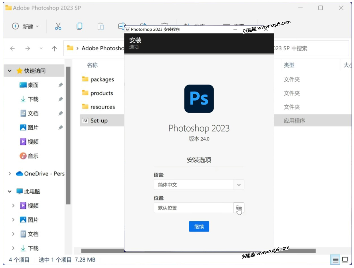Switch Explorer to details list view

tap(335, 260)
